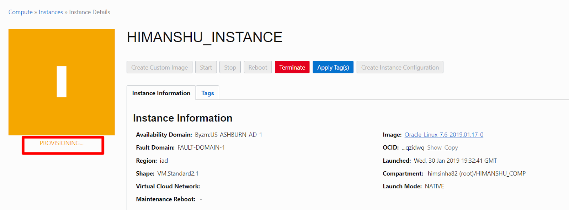This screenshot has width=569, height=210.
Task: Open the Apply Tag(s) dialog
Action: pos(333,67)
